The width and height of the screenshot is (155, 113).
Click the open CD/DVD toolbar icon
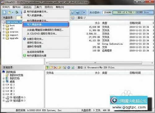point(17,12)
